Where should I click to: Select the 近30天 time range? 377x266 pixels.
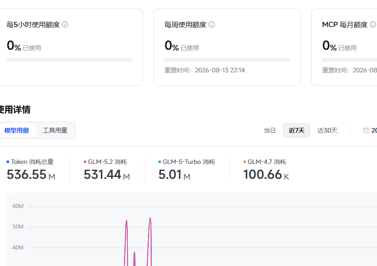[x=327, y=130]
